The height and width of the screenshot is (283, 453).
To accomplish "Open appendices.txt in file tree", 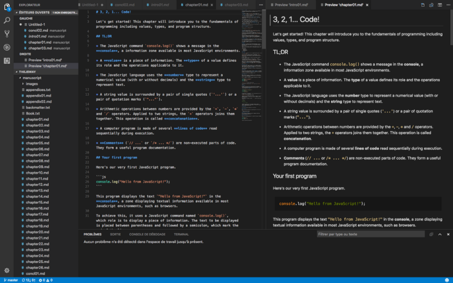I will click(46, 90).
